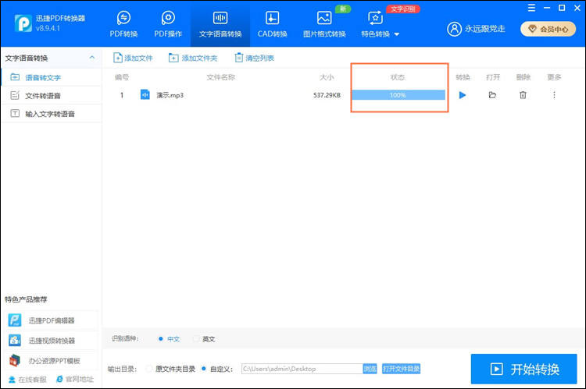Select the file name 演示.mp3
The image size is (586, 389).
tap(170, 95)
